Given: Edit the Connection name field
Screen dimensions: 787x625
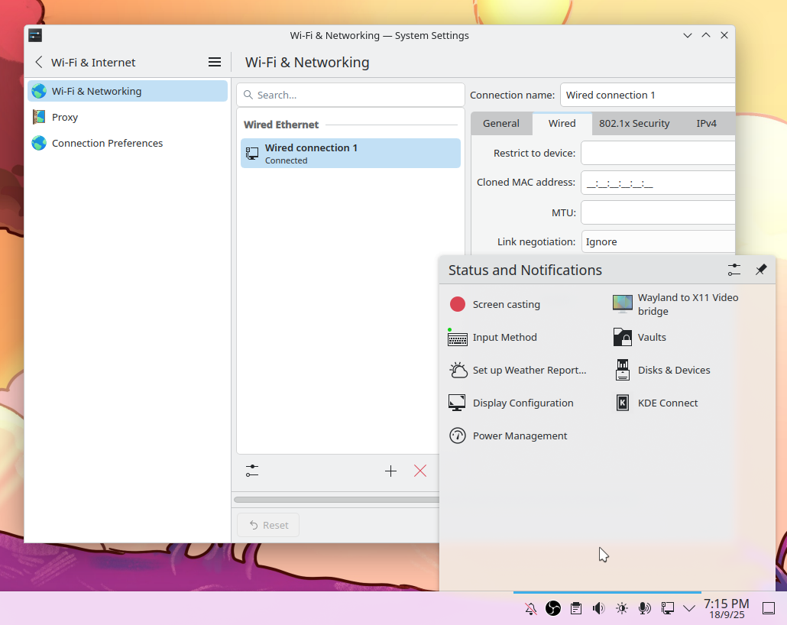Looking at the screenshot, I should point(647,95).
